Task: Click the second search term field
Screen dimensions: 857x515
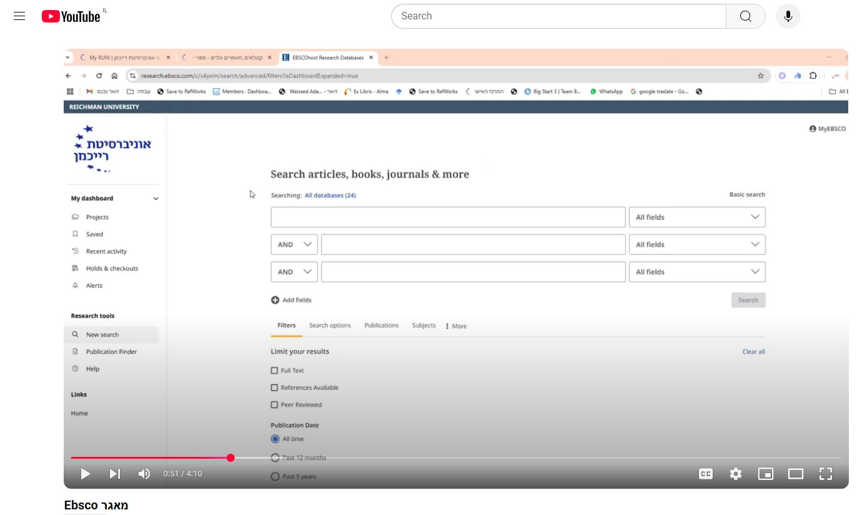Action: [x=473, y=244]
